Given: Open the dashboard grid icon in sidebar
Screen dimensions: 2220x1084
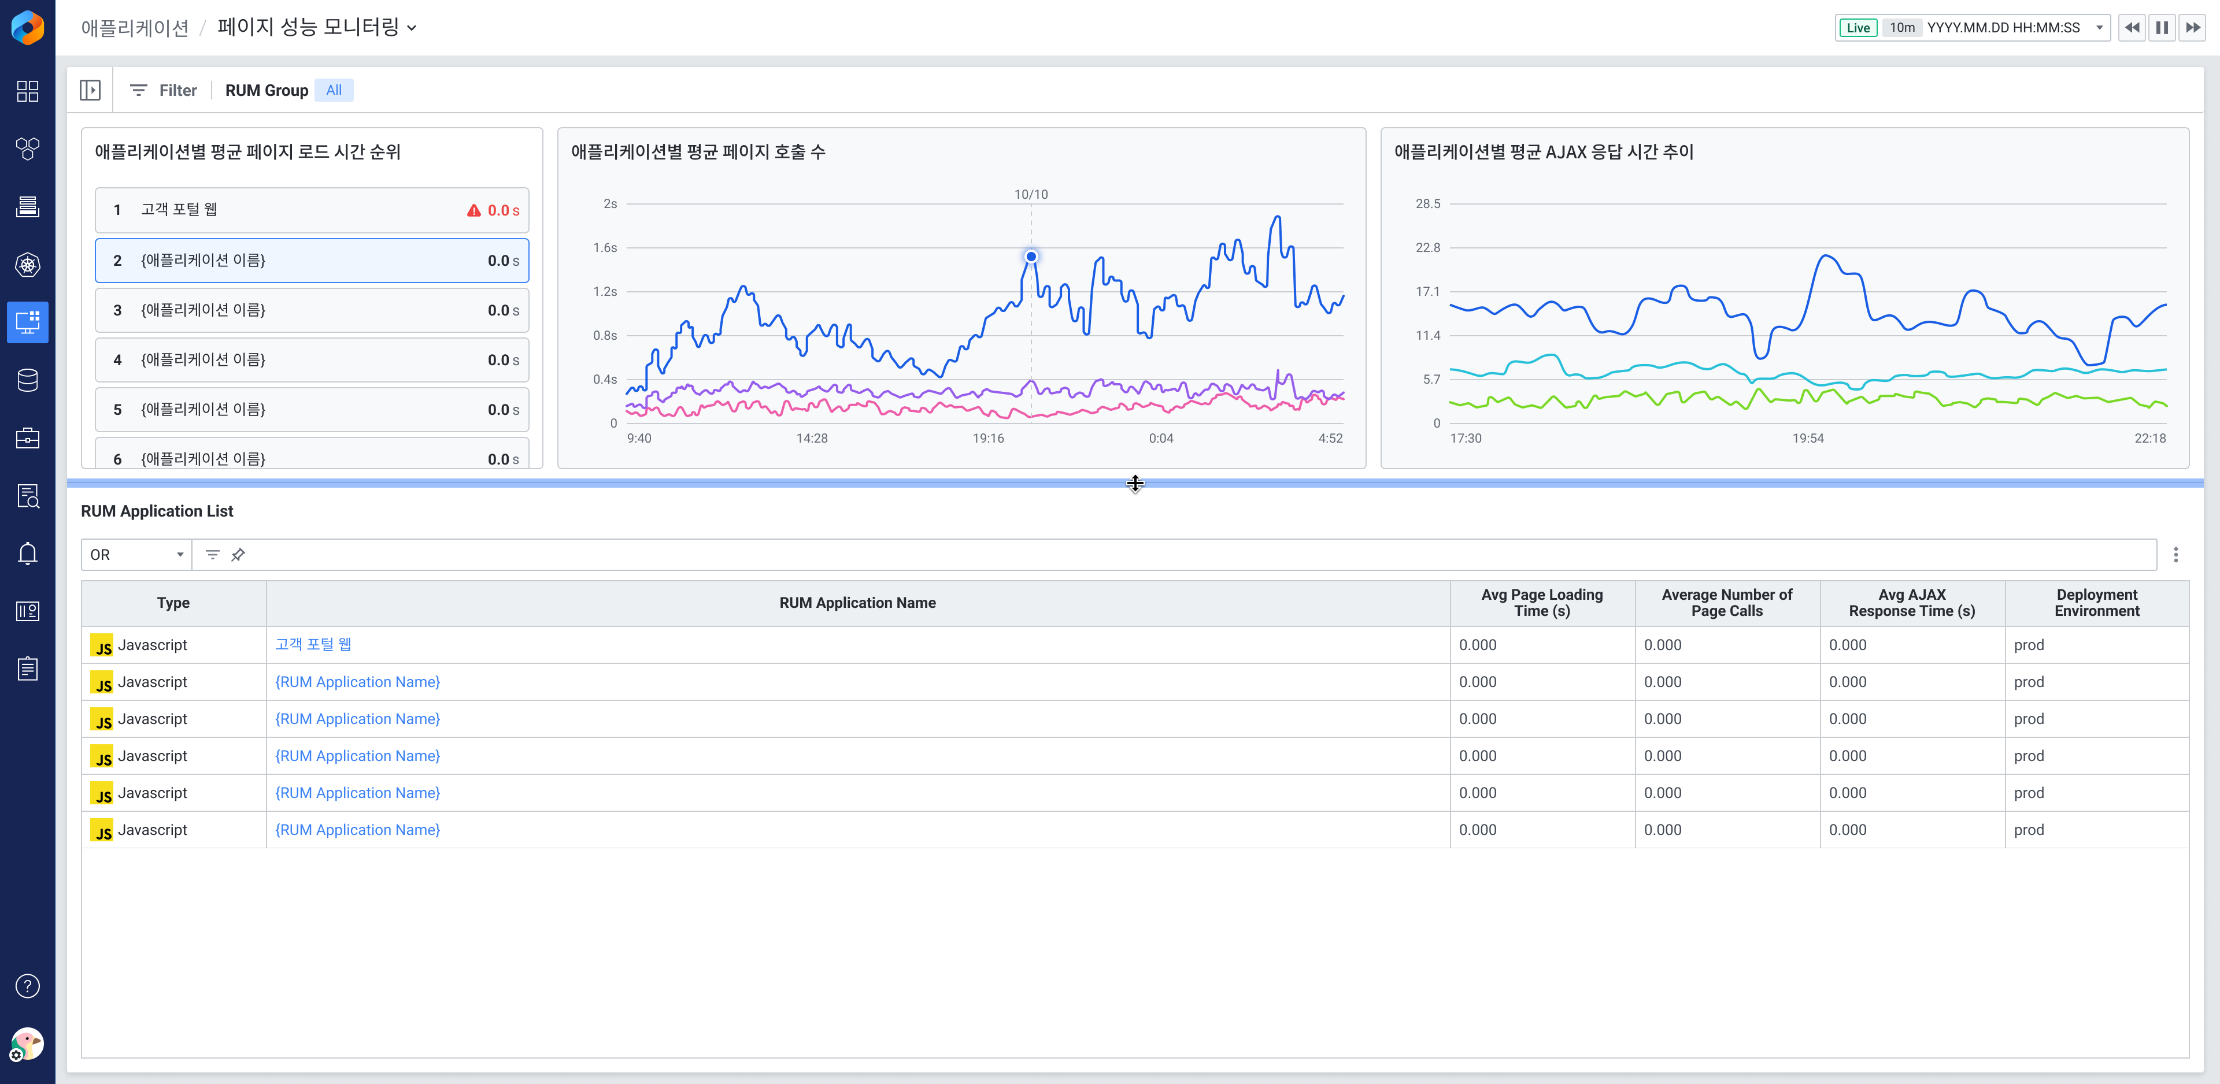Looking at the screenshot, I should (x=28, y=91).
